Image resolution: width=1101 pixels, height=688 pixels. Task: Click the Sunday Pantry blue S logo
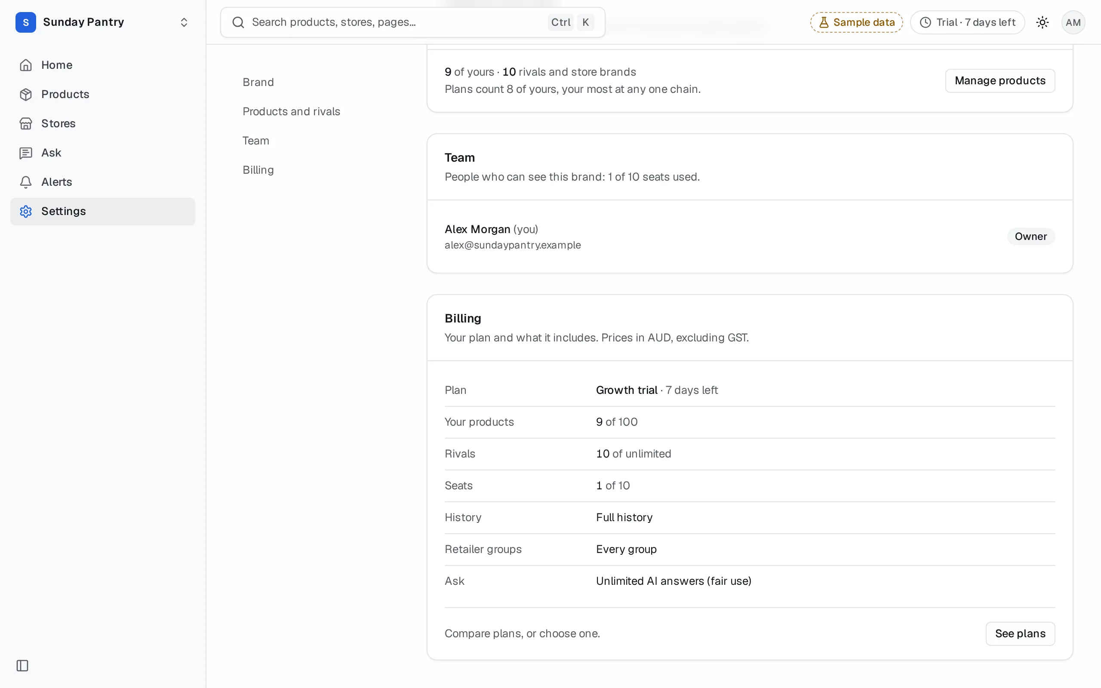point(25,22)
